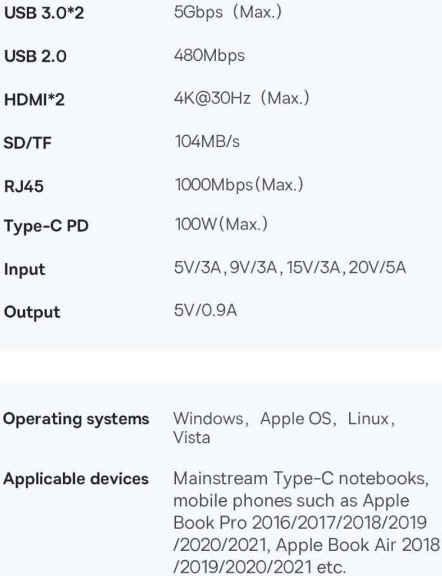The height and width of the screenshot is (576, 442).
Task: Select the 100W(Max.) value
Action: [221, 226]
